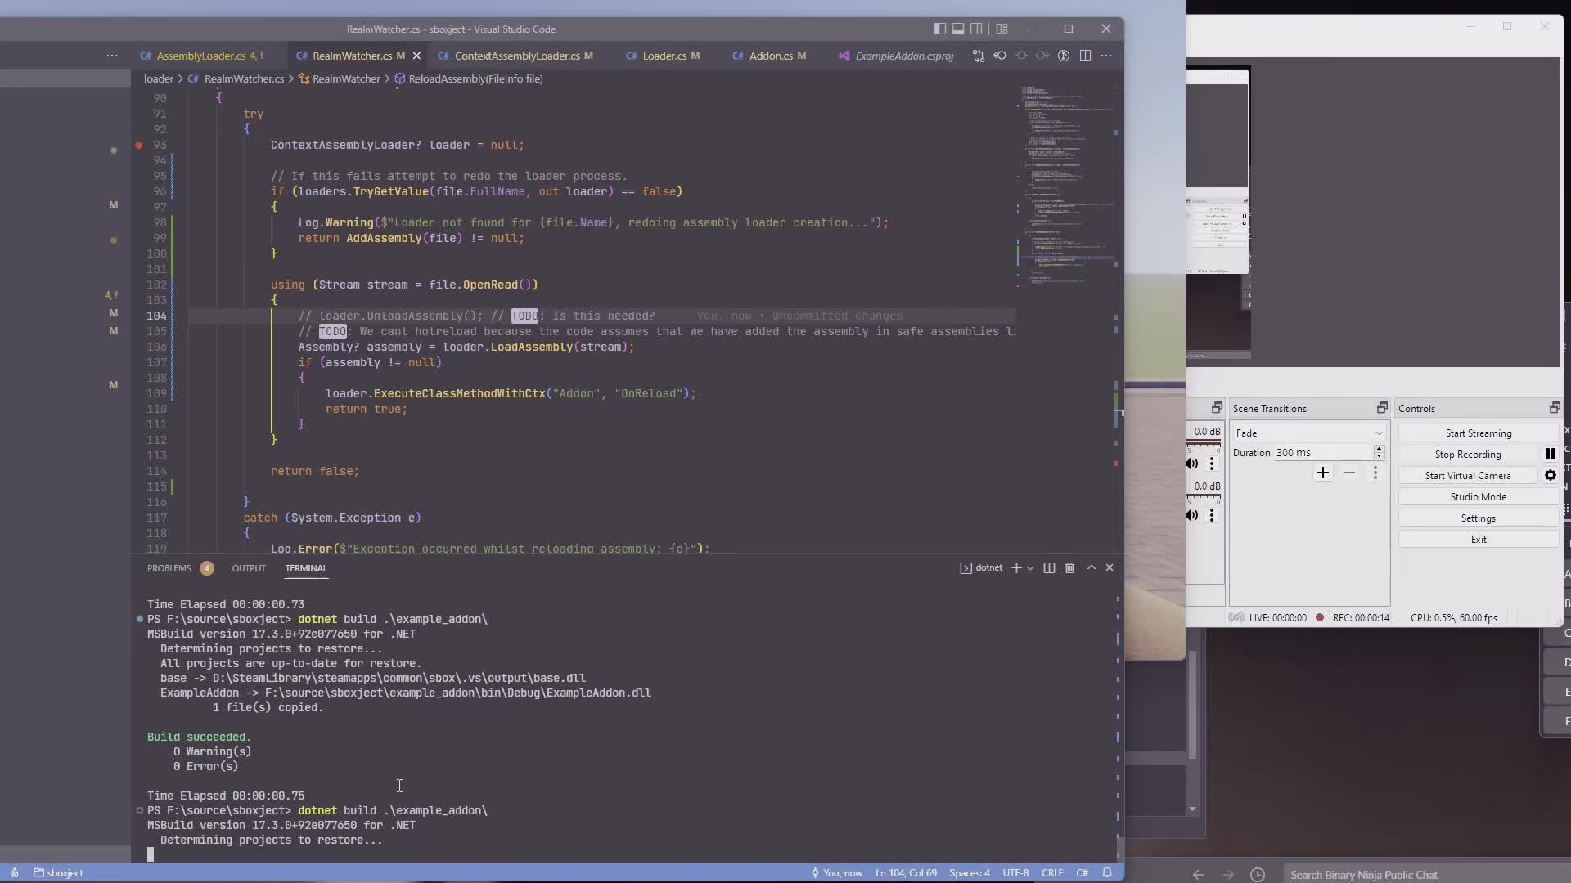This screenshot has height=883, width=1571.
Task: Kill the terminal with trash icon
Action: 1069,567
